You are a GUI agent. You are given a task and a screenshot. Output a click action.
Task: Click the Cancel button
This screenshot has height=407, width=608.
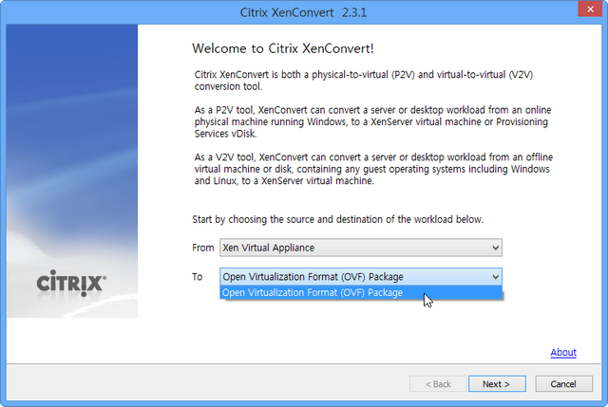coord(563,384)
